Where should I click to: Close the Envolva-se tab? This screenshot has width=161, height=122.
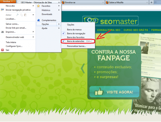(x=103, y=2)
